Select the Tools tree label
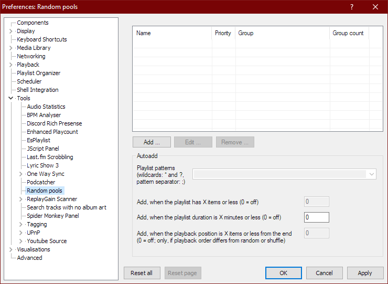This screenshot has height=284, width=388. pos(24,98)
